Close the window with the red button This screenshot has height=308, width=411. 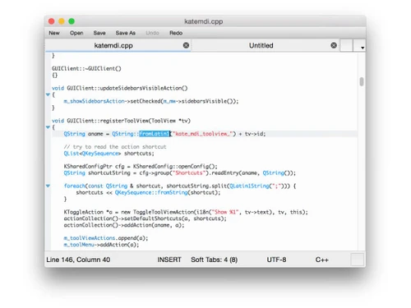coord(51,21)
